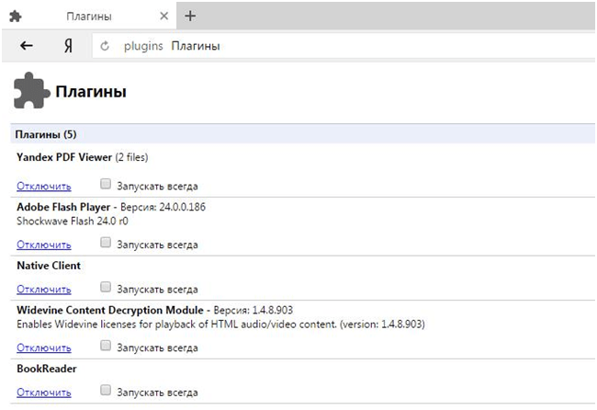Click the Native Client plugin name

tap(49, 266)
